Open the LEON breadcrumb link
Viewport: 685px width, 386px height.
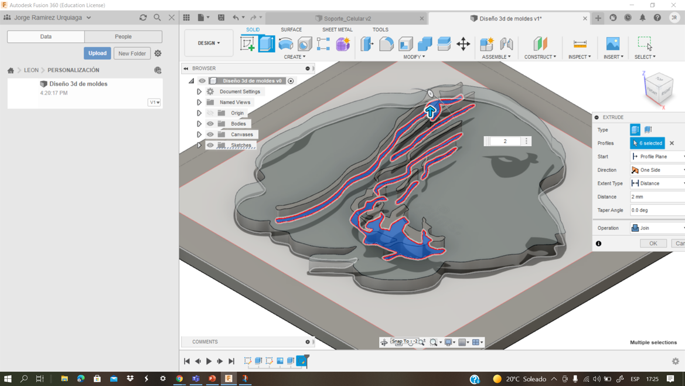tap(31, 70)
